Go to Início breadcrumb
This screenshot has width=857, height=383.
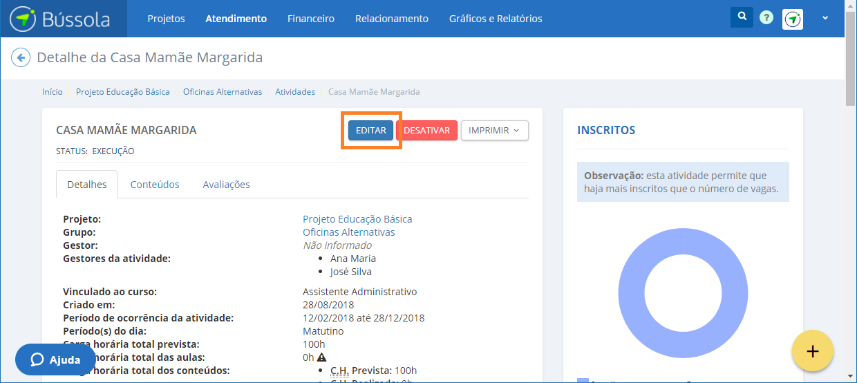pyautogui.click(x=52, y=91)
